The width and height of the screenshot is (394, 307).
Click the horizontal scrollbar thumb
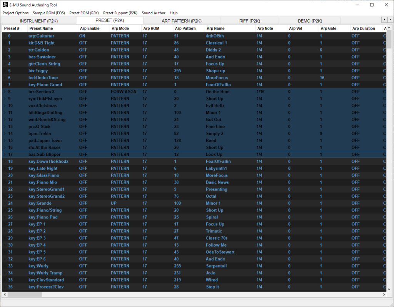(25, 294)
